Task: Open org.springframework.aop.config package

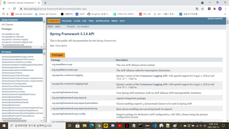Action: click(x=68, y=114)
